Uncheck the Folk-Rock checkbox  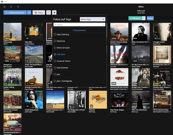[x=55, y=54]
